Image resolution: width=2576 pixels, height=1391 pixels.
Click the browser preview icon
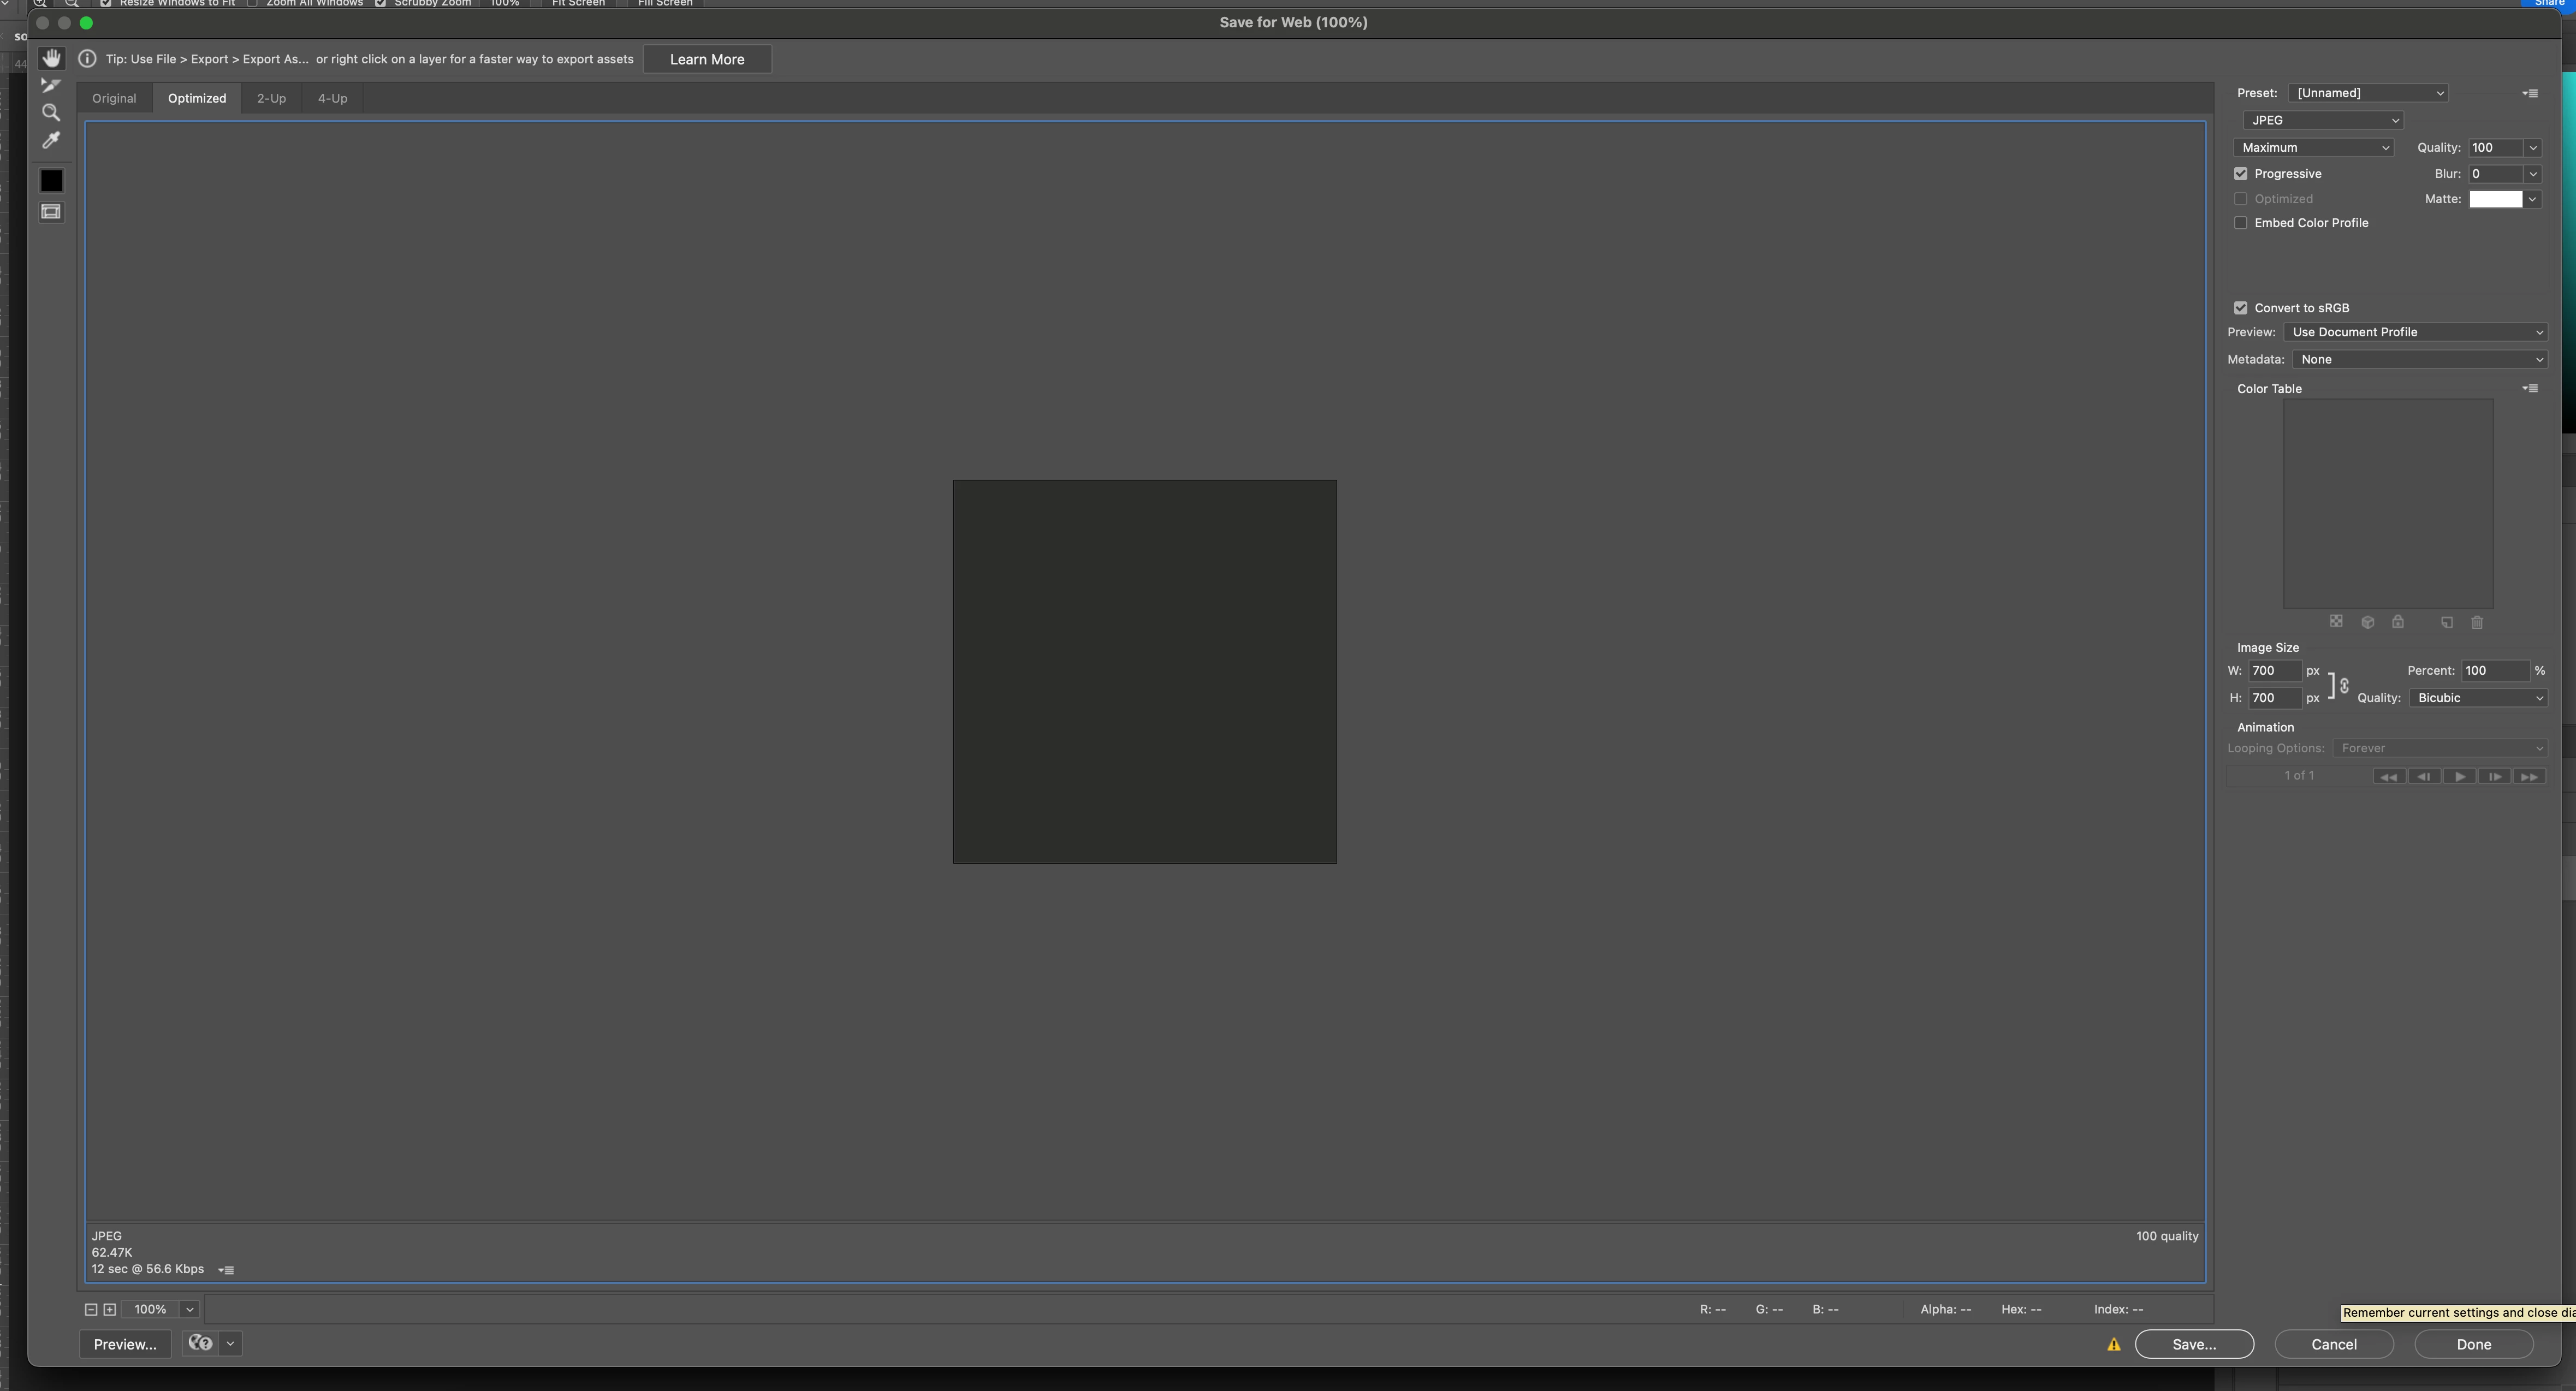coord(201,1343)
